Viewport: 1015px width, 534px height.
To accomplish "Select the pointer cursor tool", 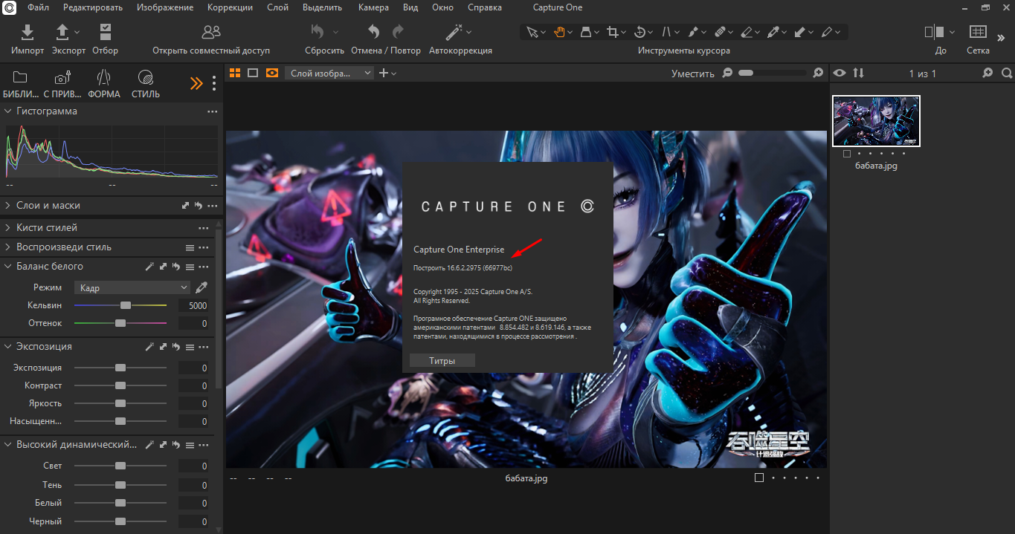I will pyautogui.click(x=532, y=32).
